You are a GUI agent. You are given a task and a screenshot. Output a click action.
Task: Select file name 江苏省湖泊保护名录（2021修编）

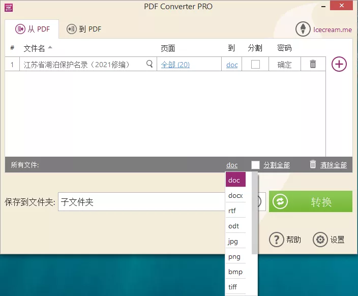76,65
